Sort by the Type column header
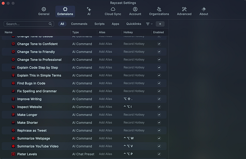246x159 pixels. (x=75, y=32)
